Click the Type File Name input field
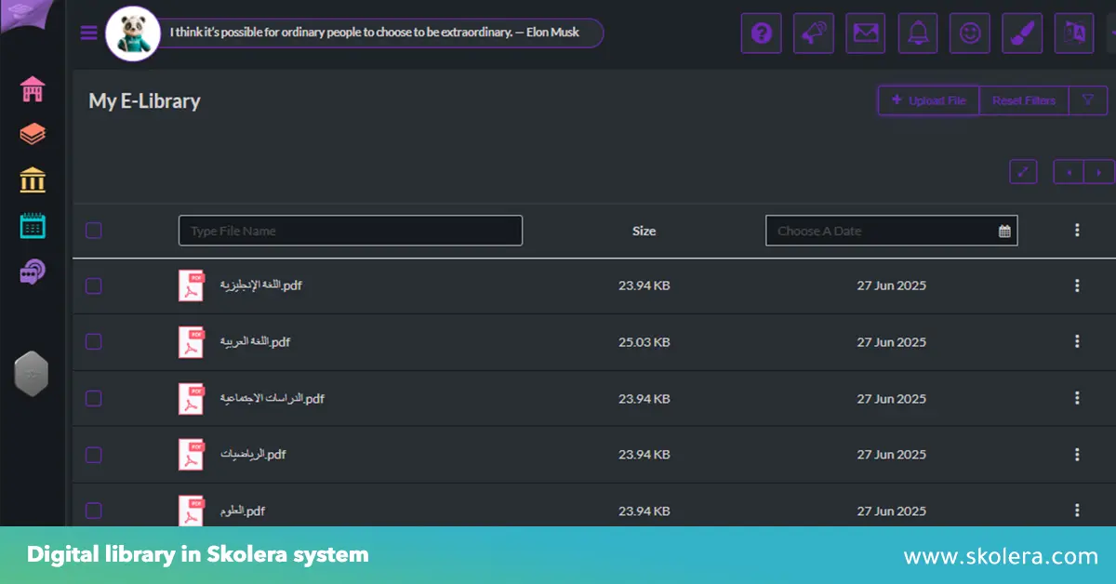This screenshot has height=584, width=1116. [350, 230]
